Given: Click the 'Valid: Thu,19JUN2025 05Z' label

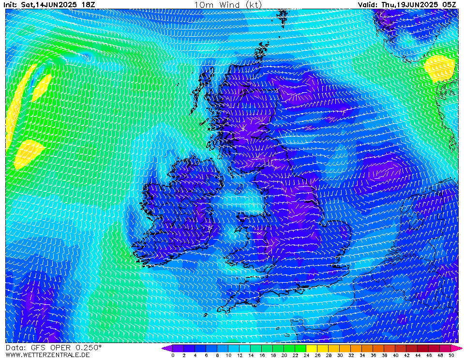Looking at the screenshot, I should pos(407,5).
